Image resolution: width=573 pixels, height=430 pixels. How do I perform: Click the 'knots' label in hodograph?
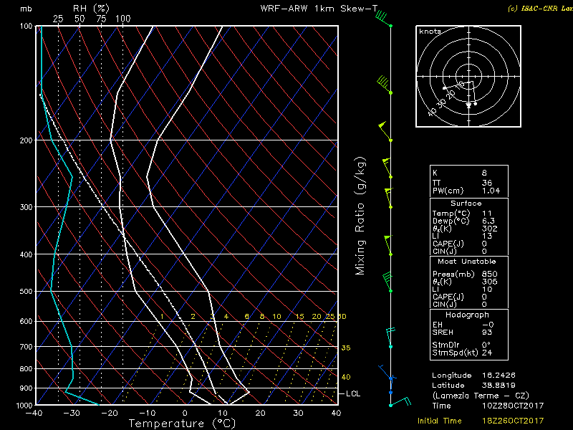click(430, 32)
